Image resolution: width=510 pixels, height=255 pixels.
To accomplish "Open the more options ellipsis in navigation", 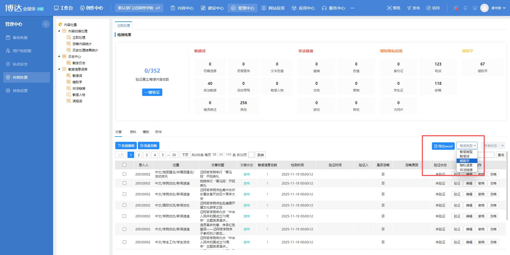I will coord(352,8).
